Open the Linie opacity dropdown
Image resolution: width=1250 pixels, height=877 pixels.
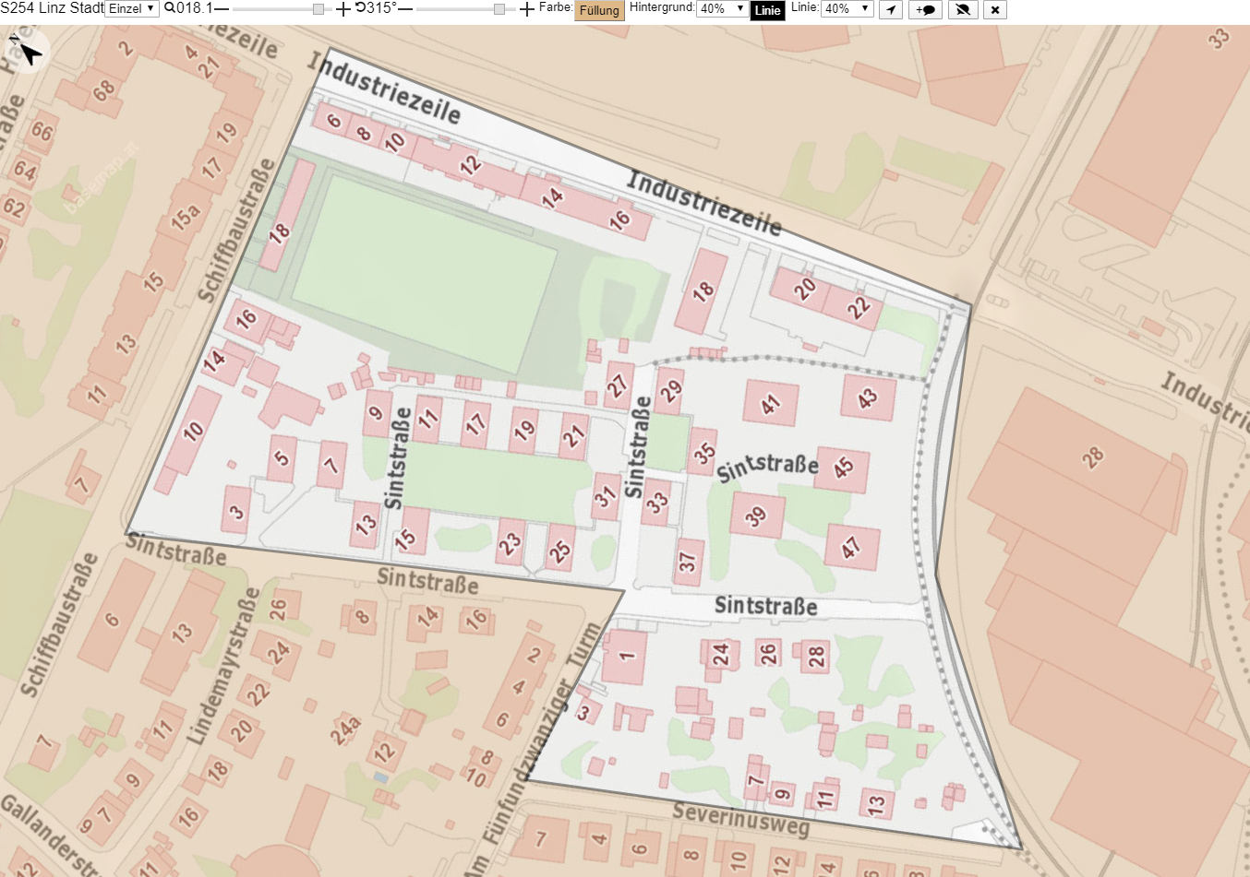[847, 8]
